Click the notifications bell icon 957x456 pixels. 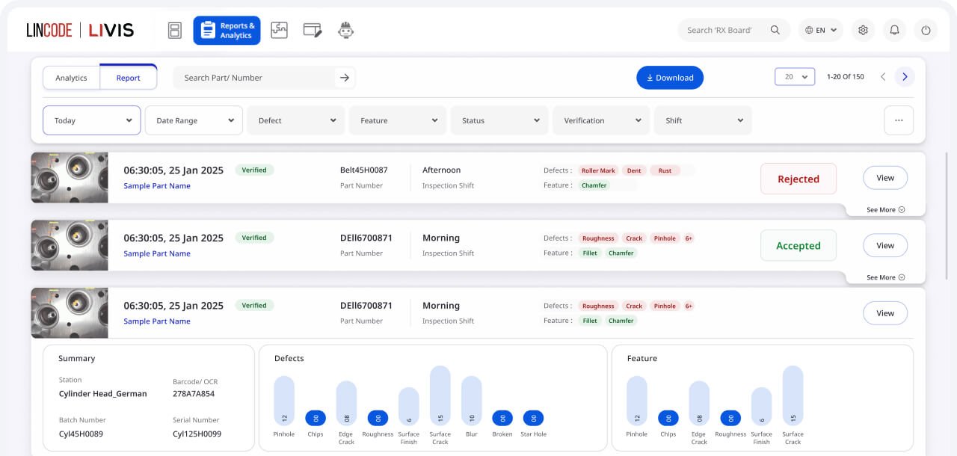[894, 31]
